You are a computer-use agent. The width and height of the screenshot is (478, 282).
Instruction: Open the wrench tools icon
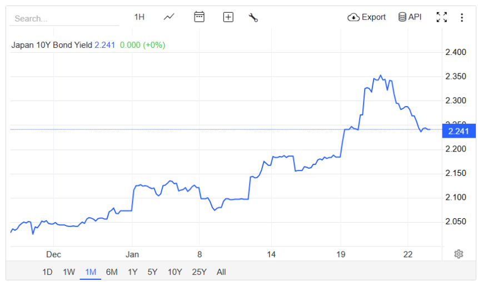[x=253, y=17]
